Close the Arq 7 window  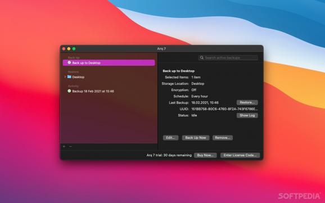[x=64, y=49]
